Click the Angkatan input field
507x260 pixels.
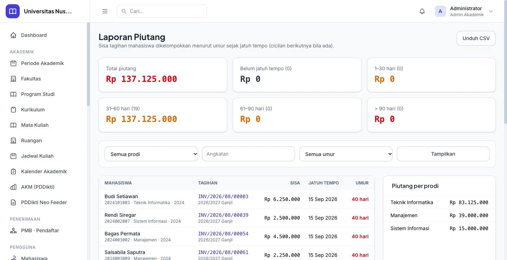coord(248,154)
